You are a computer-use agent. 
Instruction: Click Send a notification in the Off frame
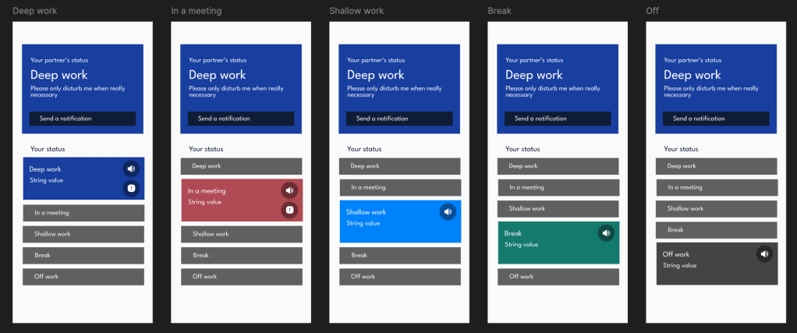716,119
